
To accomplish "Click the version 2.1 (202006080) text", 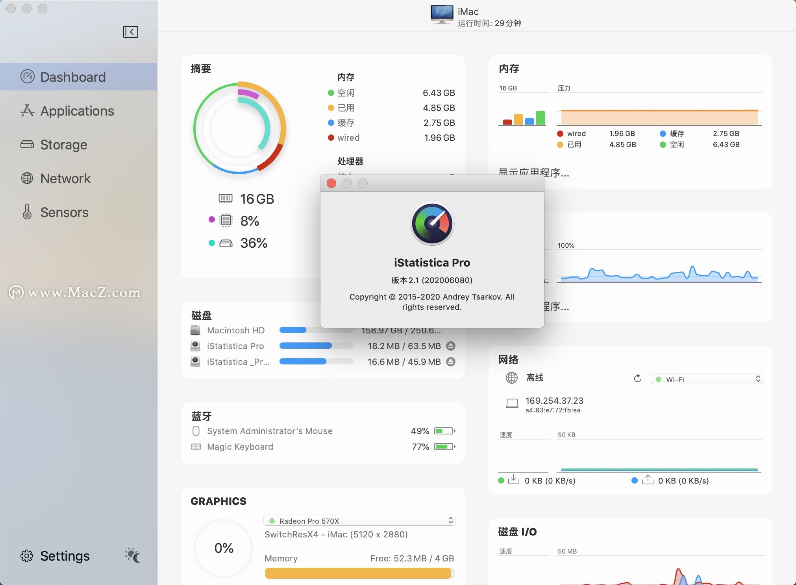I will 432,280.
